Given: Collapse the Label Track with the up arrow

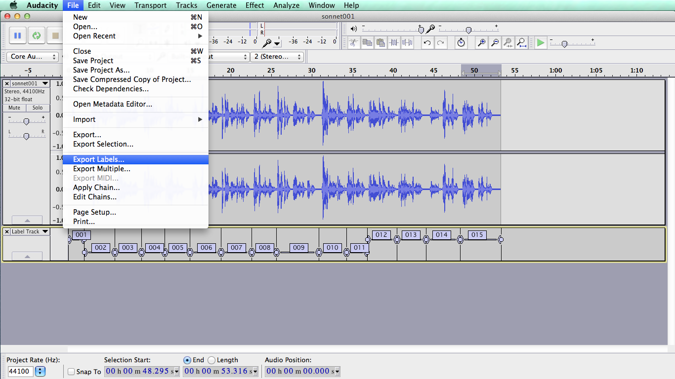Looking at the screenshot, I should tap(27, 257).
